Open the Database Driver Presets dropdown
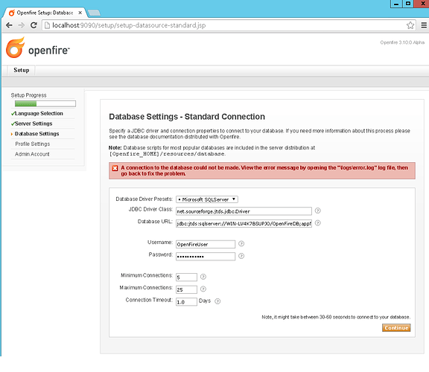The height and width of the screenshot is (372, 429). [207, 199]
